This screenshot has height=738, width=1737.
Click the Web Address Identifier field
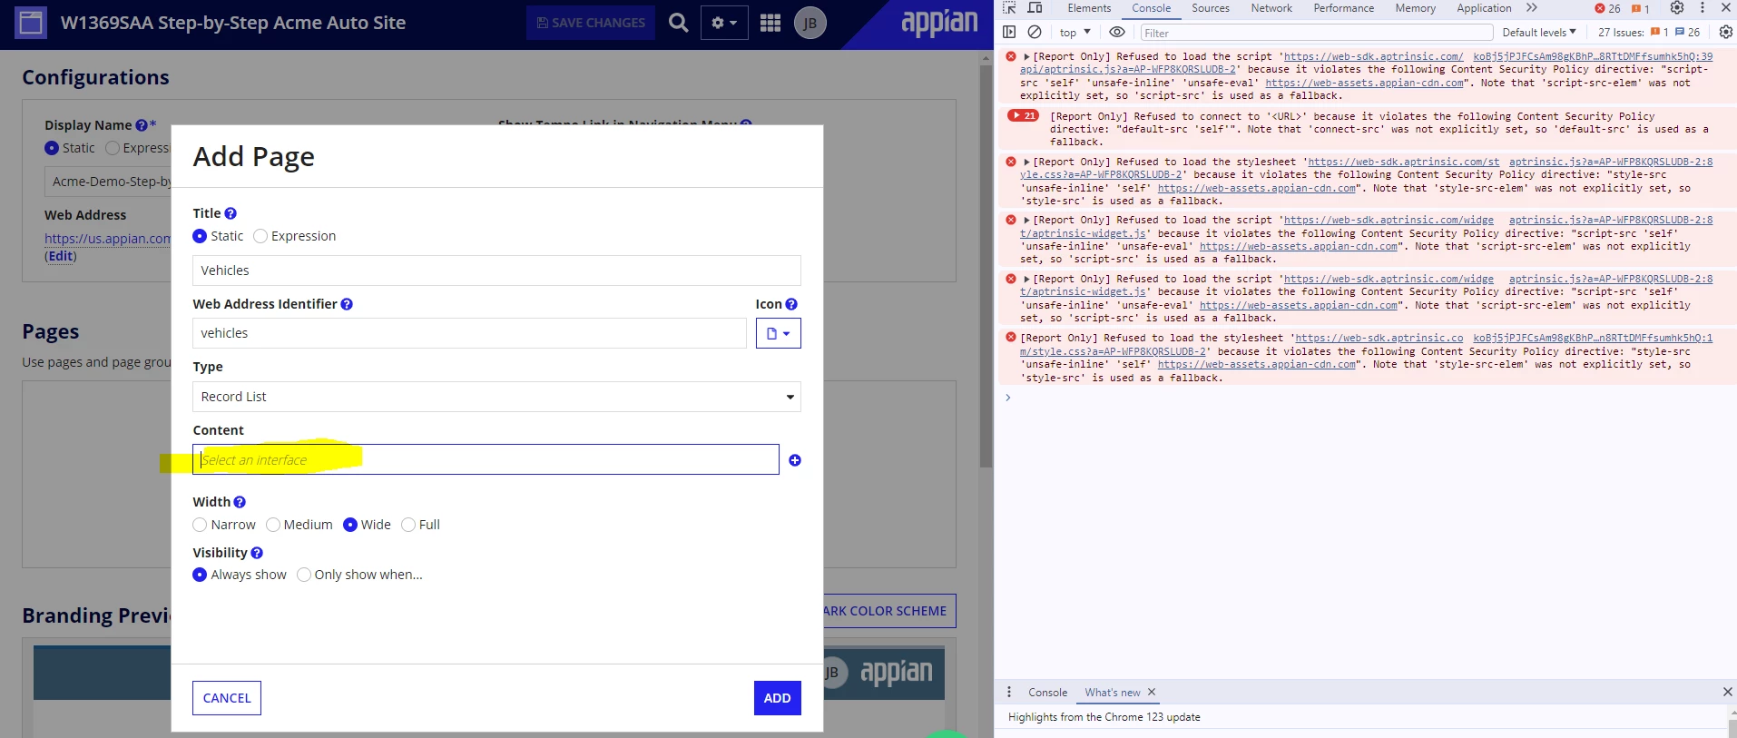click(x=469, y=333)
